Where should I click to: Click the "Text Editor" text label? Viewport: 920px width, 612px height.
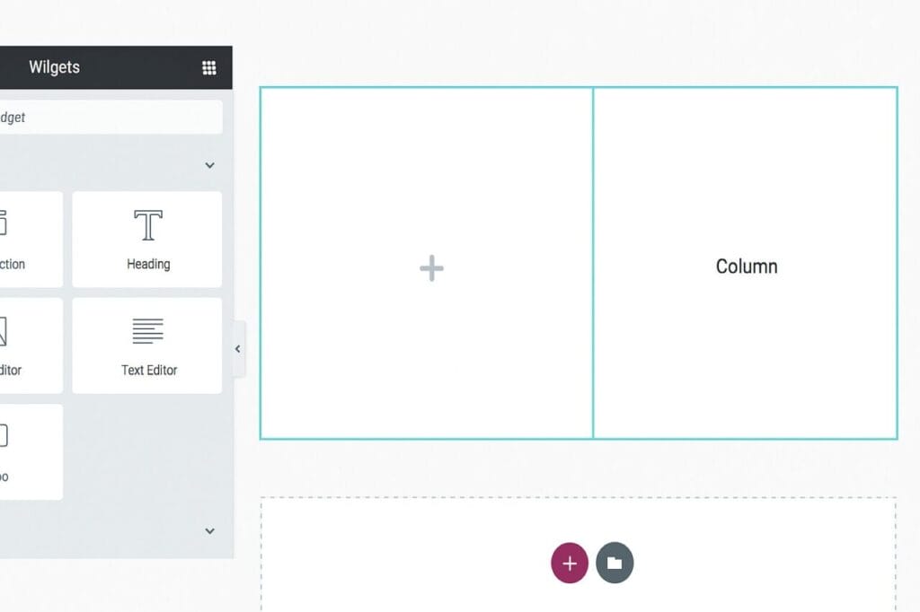click(x=149, y=370)
